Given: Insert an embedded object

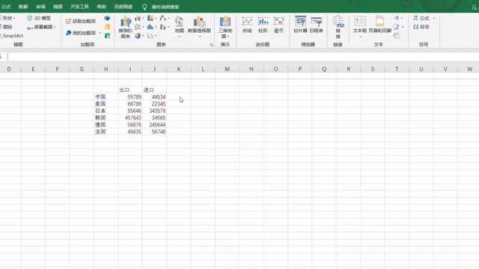Looking at the screenshot, I should pyautogui.click(x=396, y=36).
